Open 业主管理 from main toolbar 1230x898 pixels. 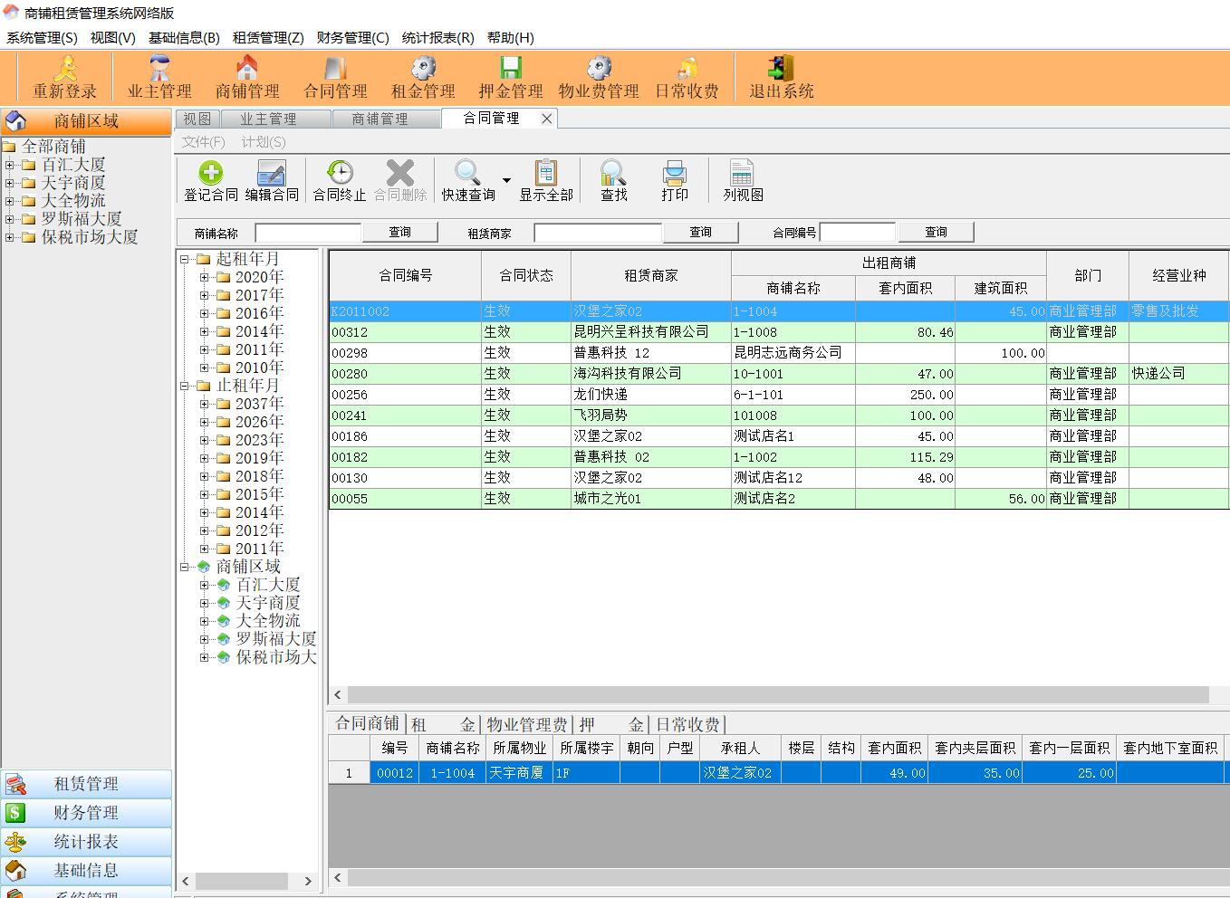pyautogui.click(x=159, y=78)
